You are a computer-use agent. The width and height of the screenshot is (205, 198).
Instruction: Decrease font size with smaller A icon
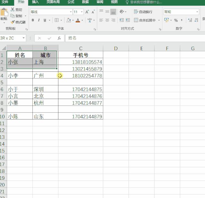(x=93, y=12)
